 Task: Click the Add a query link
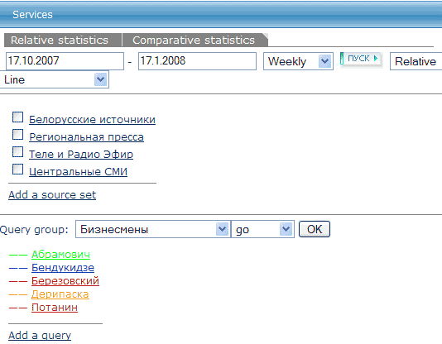tap(40, 335)
